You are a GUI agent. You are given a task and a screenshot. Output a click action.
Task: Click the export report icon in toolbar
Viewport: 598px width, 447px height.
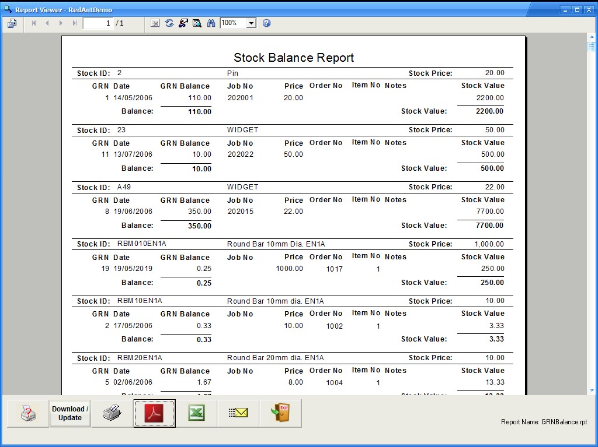pos(12,23)
